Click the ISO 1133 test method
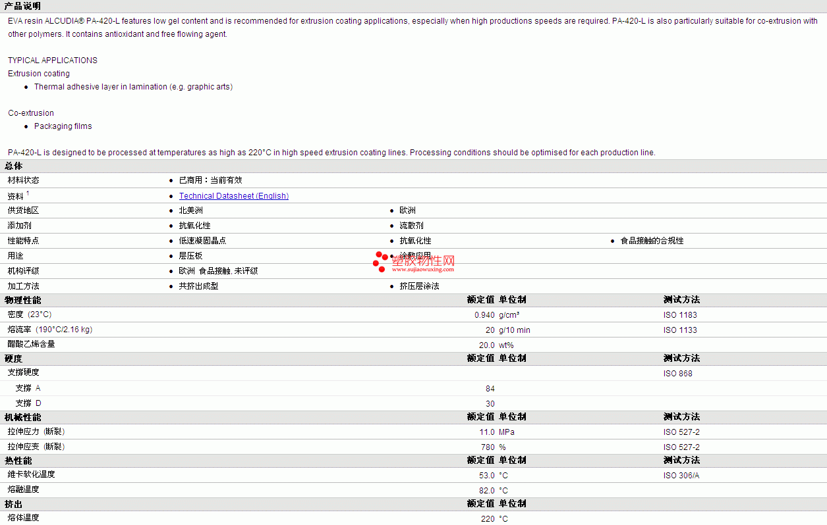Image resolution: width=827 pixels, height=525 pixels. coord(680,330)
